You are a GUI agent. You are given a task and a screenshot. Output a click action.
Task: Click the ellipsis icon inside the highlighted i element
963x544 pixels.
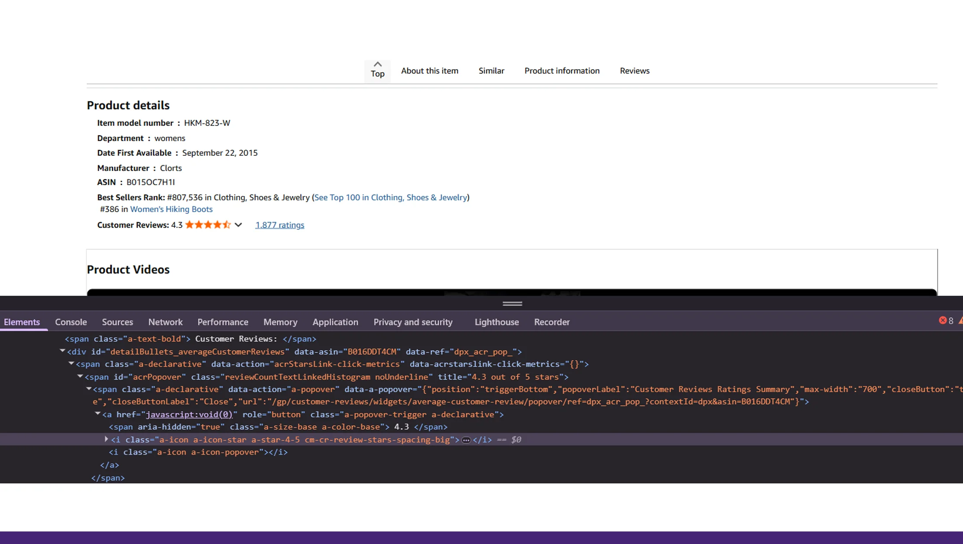tap(466, 440)
